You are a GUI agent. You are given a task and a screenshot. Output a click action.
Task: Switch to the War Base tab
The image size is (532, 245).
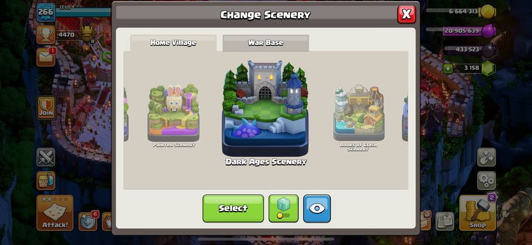(x=265, y=43)
